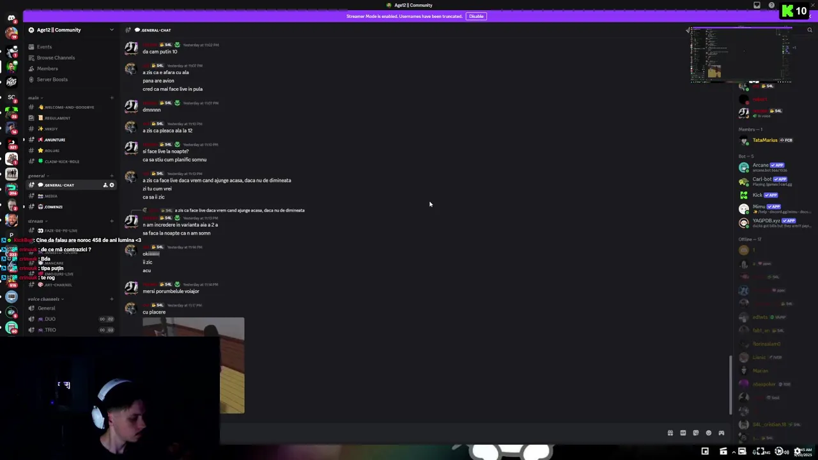Open general-chat channel settings gear
Screen dimensions: 818x460
point(111,185)
